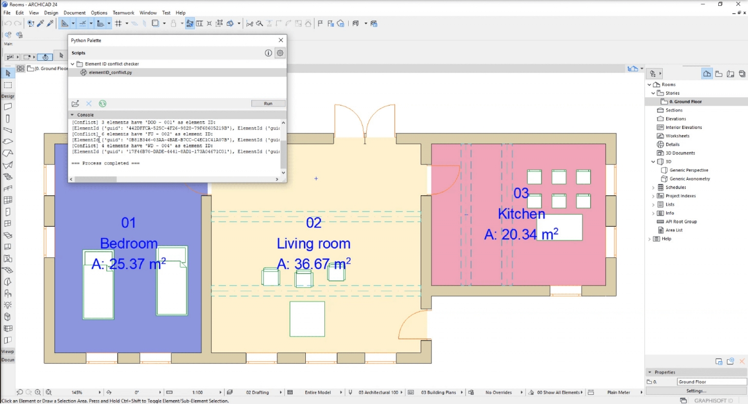
Task: Collapse the Element ID conflict checker folder
Action: click(72, 64)
